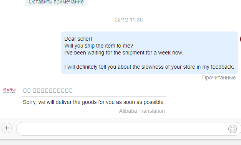This screenshot has height=145, width=241.
Task: Click the seller's untranslated original message
Action: click(48, 91)
